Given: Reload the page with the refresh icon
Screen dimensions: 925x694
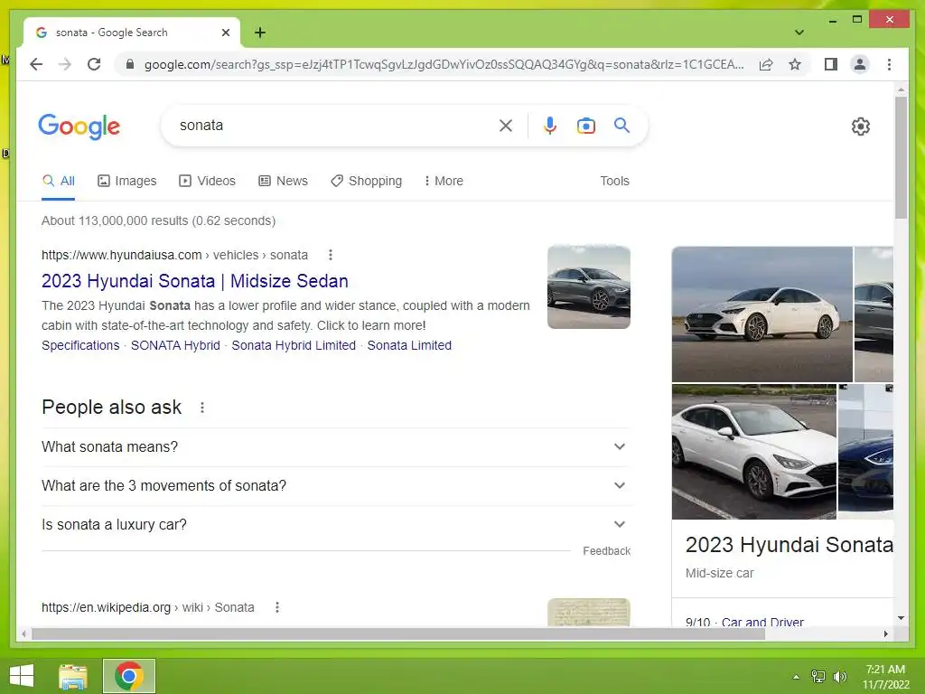Looking at the screenshot, I should (x=94, y=64).
